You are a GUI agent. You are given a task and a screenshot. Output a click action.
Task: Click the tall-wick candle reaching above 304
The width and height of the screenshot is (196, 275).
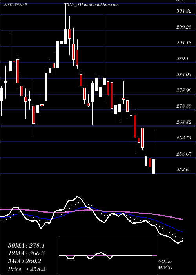pyautogui.click(x=104, y=81)
